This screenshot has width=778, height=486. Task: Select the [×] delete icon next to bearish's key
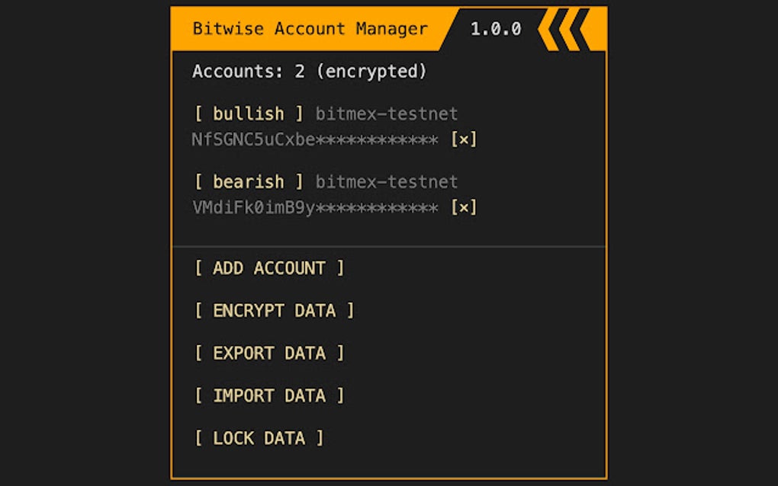(466, 206)
